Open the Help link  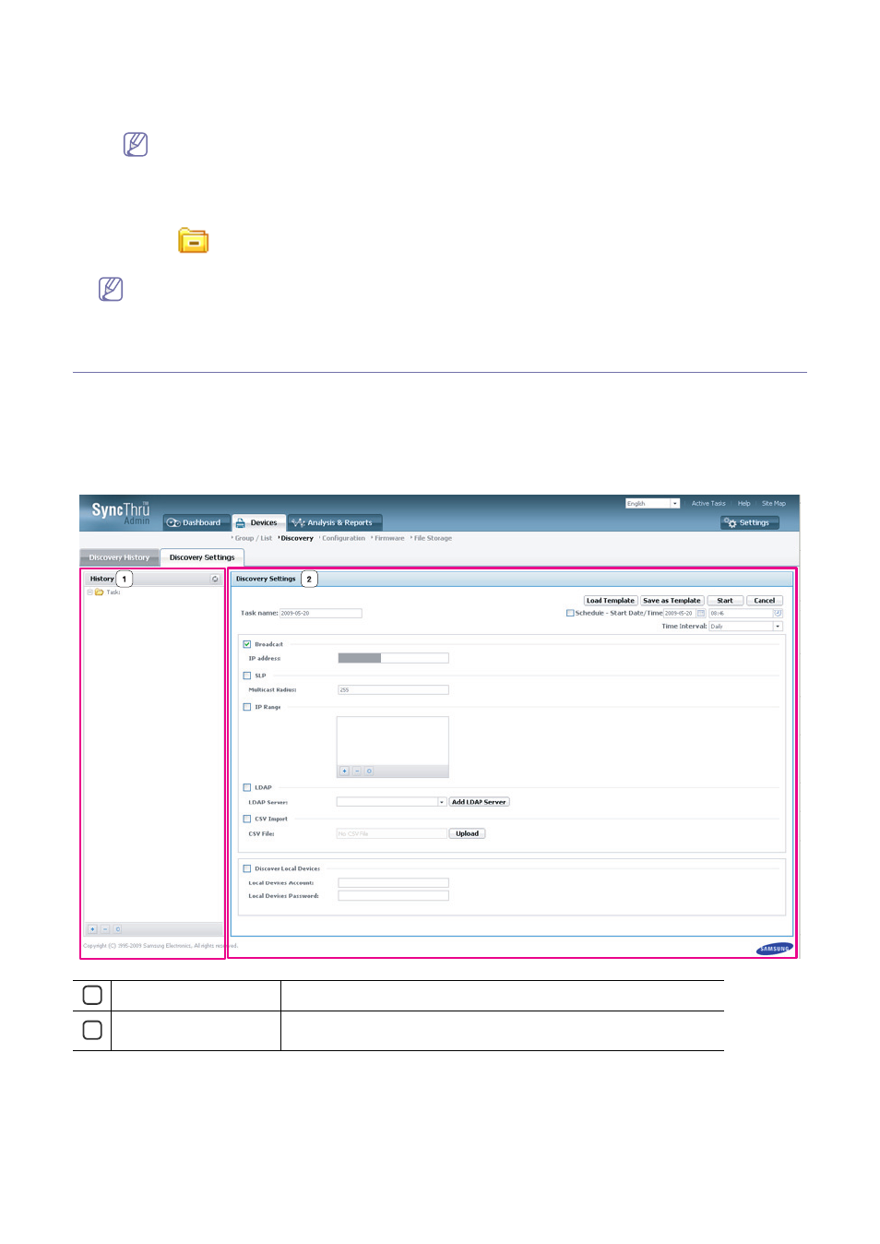[744, 504]
